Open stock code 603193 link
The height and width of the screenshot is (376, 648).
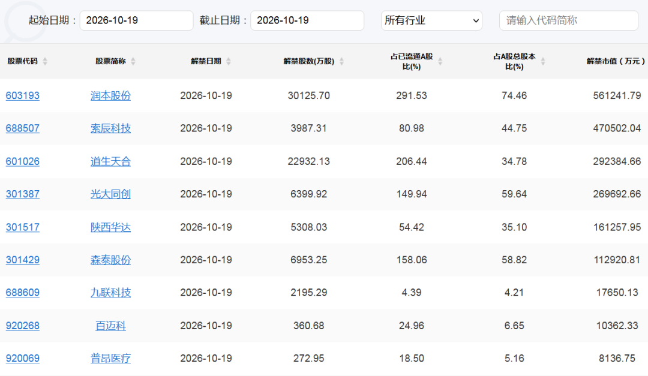[x=23, y=95]
